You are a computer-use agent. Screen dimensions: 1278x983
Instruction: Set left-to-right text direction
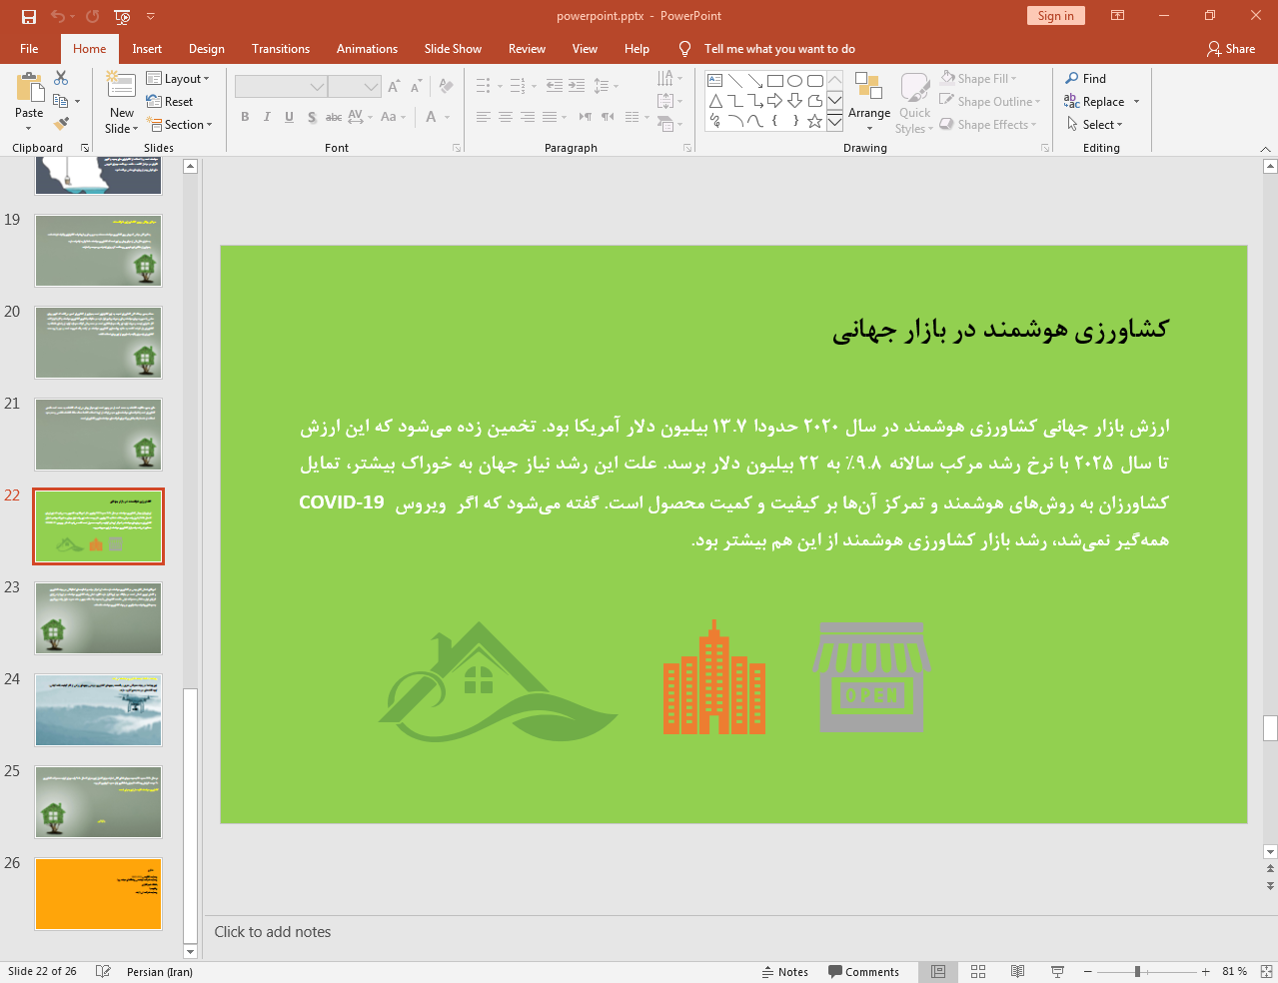[x=586, y=117]
